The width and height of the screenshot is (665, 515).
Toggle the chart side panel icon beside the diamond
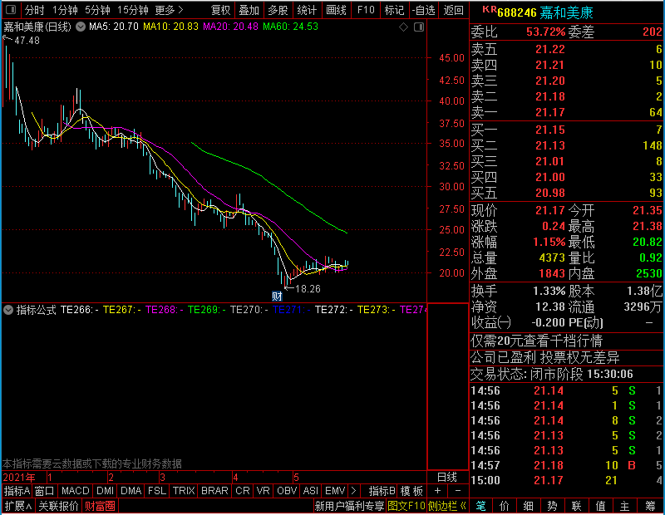coord(419,27)
